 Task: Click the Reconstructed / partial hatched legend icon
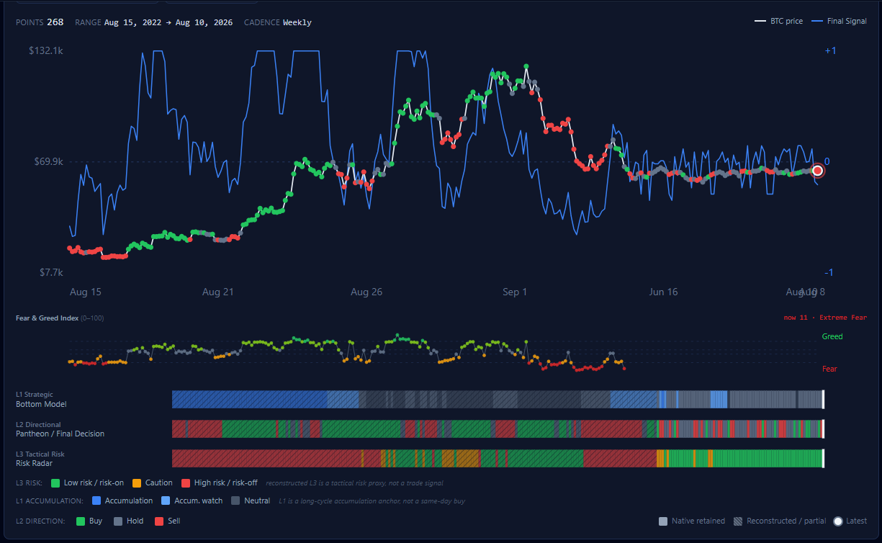[x=738, y=521]
